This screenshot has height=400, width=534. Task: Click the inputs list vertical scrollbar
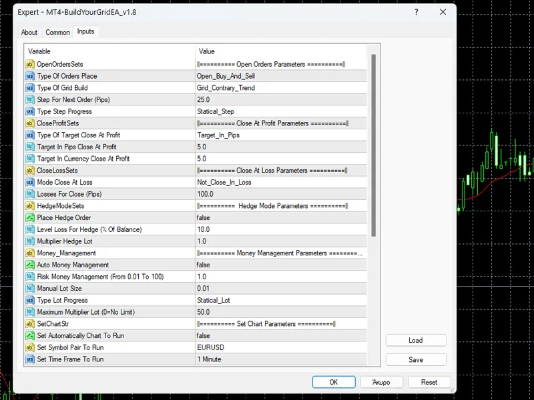[x=374, y=145]
